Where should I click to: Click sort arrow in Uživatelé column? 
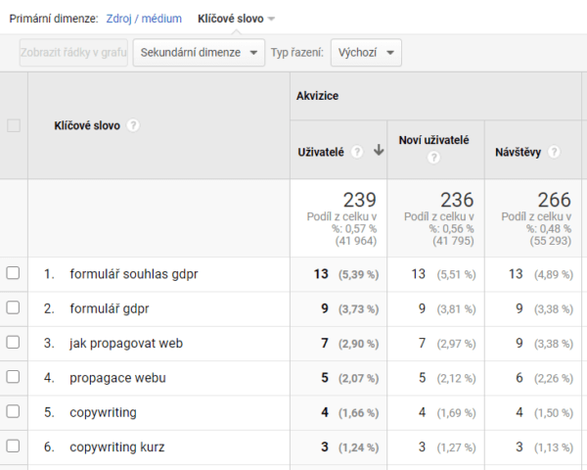click(x=379, y=152)
